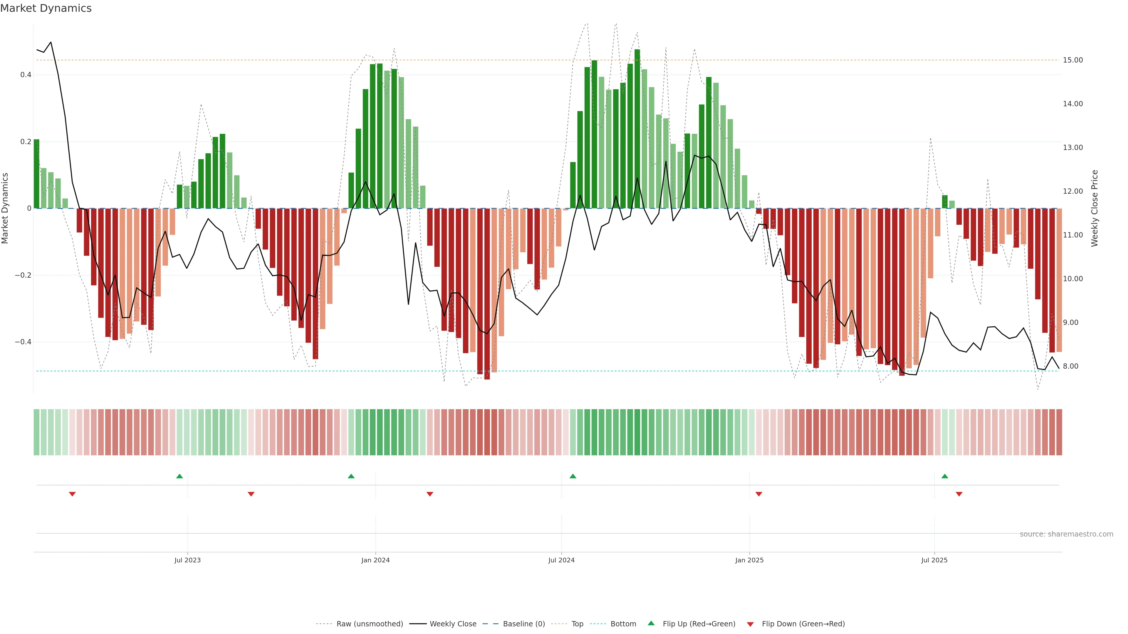This screenshot has height=634, width=1128.
Task: Click the flip-up marker just after Jul 2024
Action: [x=573, y=476]
